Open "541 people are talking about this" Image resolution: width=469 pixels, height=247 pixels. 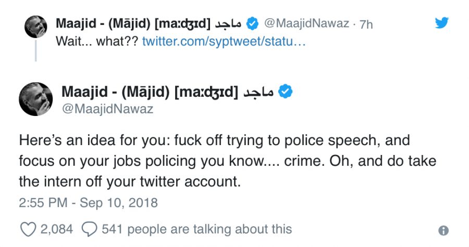tap(197, 229)
